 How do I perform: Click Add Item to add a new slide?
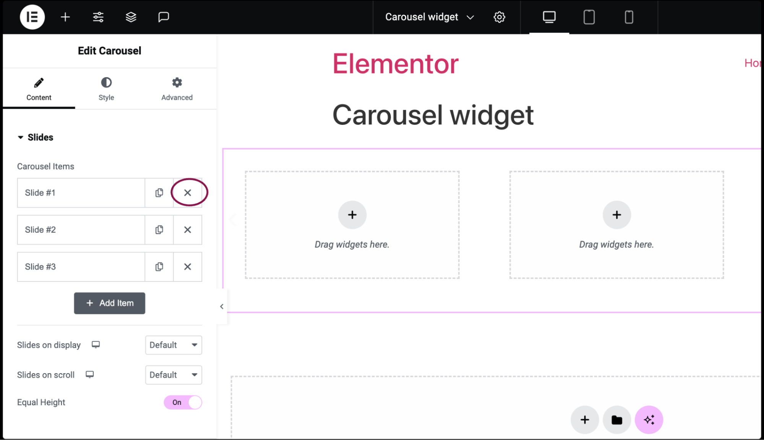[109, 303]
